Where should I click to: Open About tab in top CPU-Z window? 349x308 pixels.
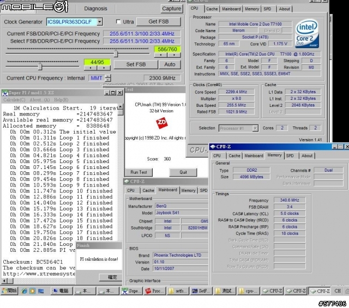point(284,9)
